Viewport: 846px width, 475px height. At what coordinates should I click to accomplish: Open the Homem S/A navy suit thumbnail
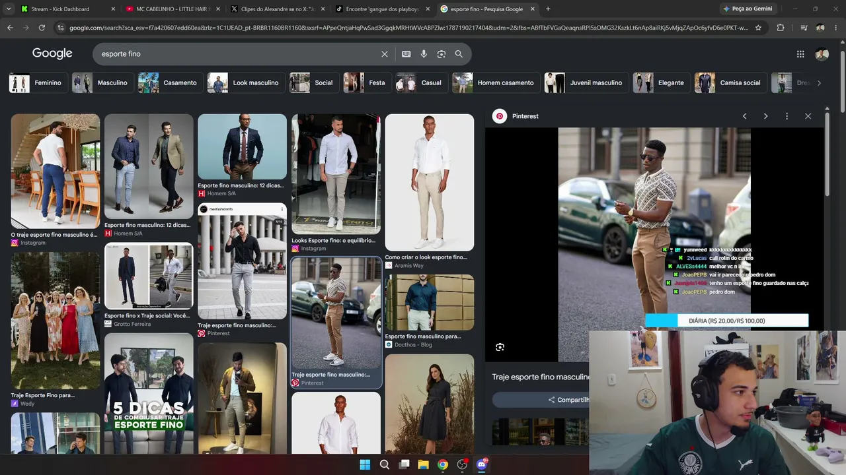(243, 147)
